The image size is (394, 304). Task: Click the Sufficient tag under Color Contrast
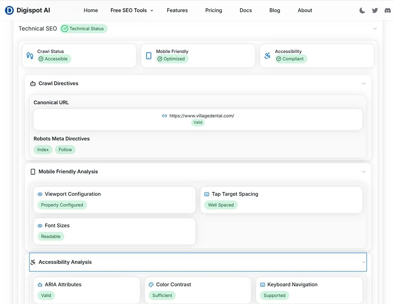pyautogui.click(x=162, y=295)
